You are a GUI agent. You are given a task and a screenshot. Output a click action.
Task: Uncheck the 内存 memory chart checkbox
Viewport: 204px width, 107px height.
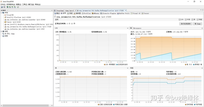click(x=186, y=20)
